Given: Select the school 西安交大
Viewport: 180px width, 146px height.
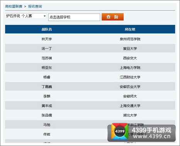Looking at the screenshot, I should [x=130, y=58].
